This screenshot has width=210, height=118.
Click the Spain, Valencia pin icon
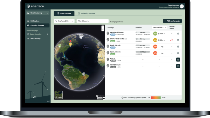click(108, 53)
